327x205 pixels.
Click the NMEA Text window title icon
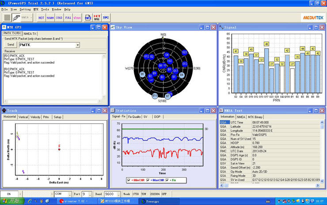221,110
